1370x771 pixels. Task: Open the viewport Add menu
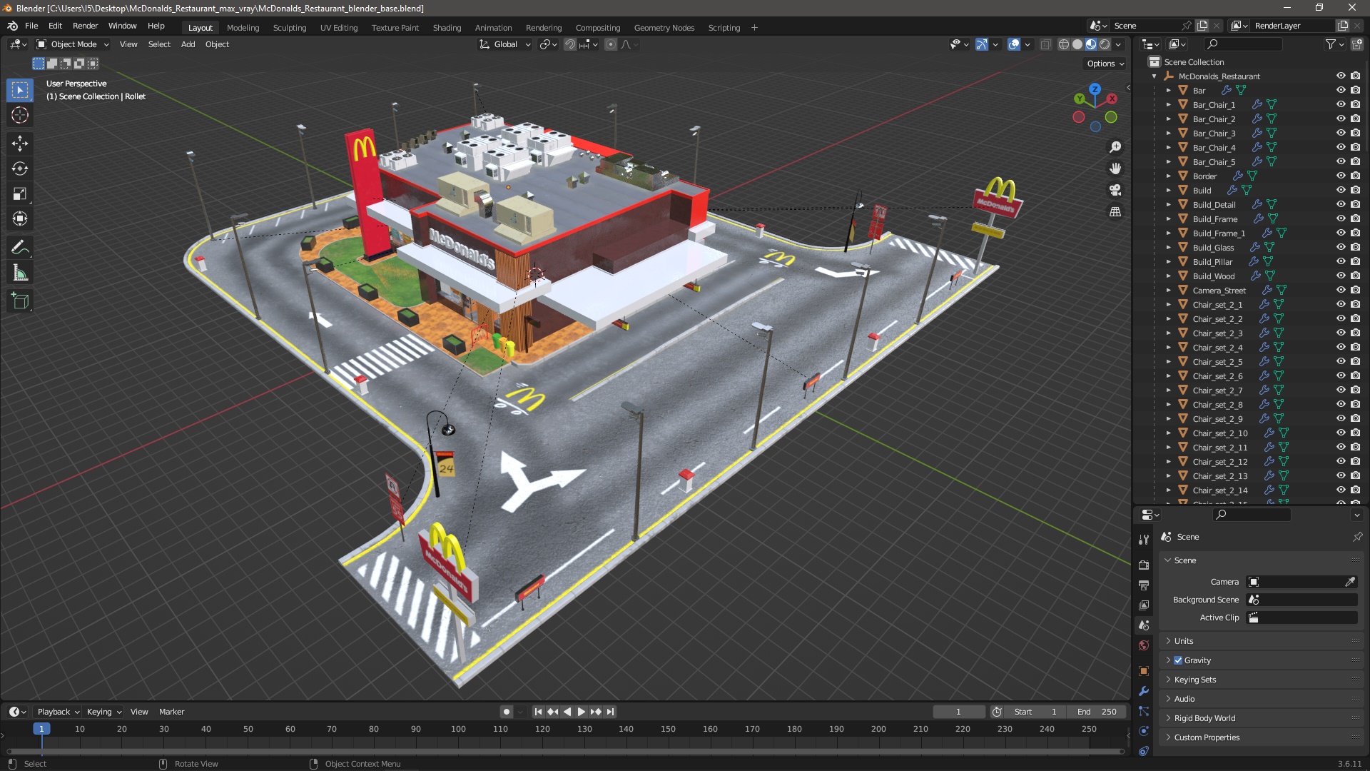pyautogui.click(x=188, y=44)
